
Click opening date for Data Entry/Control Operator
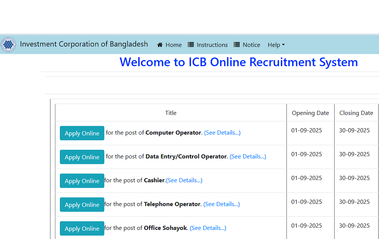pyautogui.click(x=307, y=154)
